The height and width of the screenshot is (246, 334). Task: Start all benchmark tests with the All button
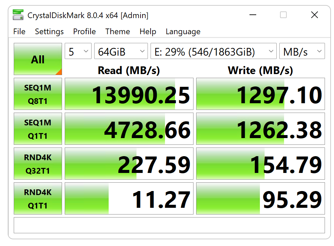(38, 59)
